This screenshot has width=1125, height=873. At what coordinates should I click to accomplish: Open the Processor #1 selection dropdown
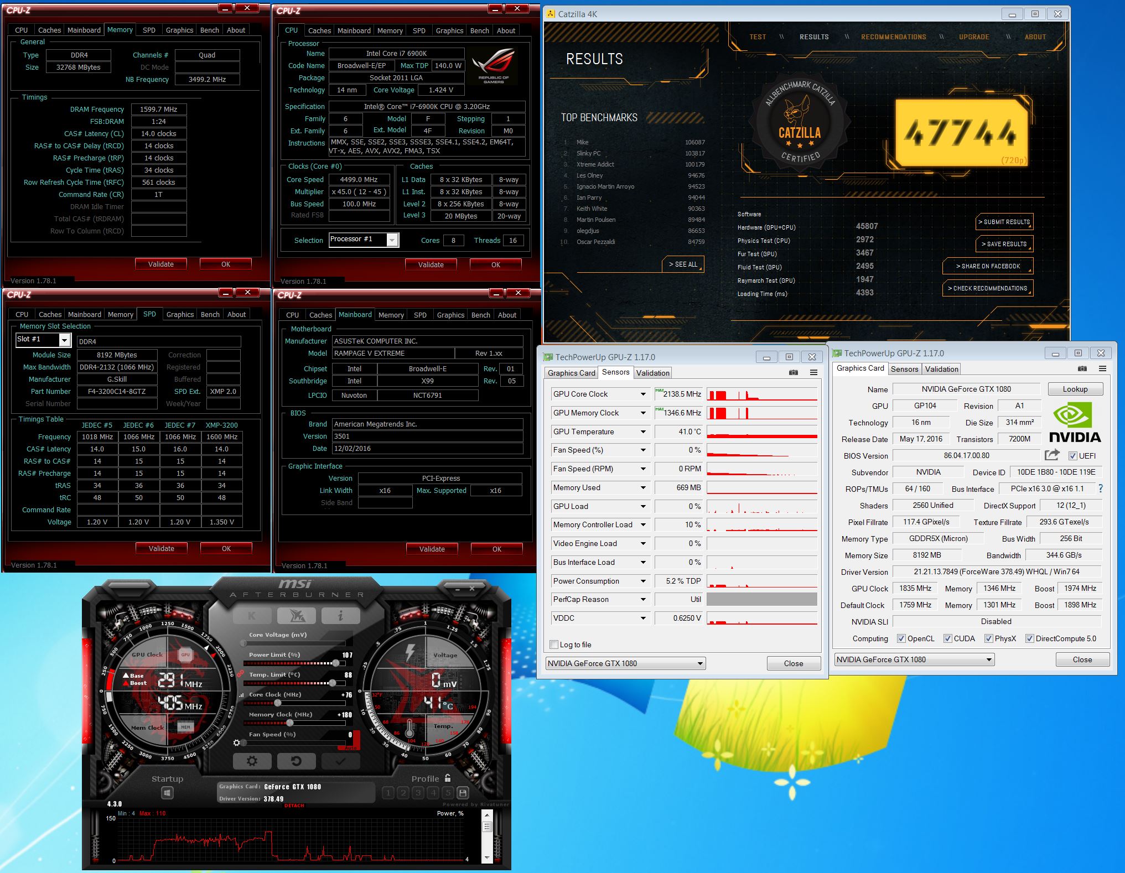coord(392,240)
